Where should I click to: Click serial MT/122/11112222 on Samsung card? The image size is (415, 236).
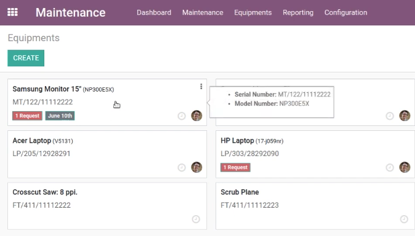[x=42, y=102]
